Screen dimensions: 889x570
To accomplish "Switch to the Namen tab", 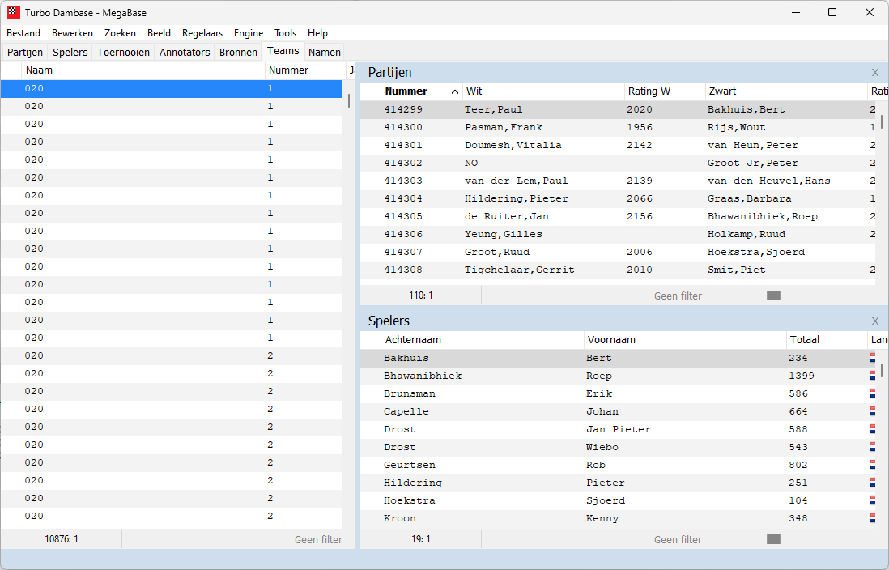I will 325,52.
